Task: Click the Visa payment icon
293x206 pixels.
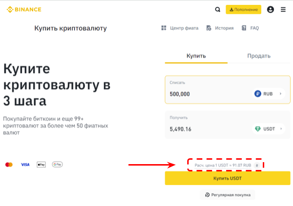Action: [x=25, y=165]
